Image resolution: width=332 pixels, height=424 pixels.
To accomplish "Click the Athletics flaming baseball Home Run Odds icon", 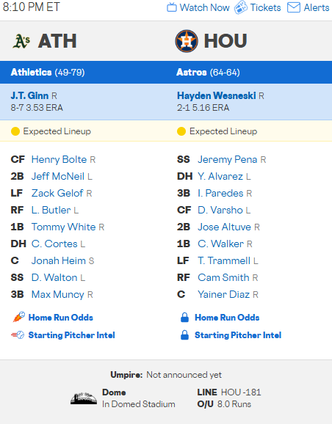I will coord(18,317).
